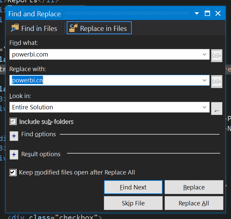
Task: Click expression builder icon beside Find what
Action: (x=217, y=55)
